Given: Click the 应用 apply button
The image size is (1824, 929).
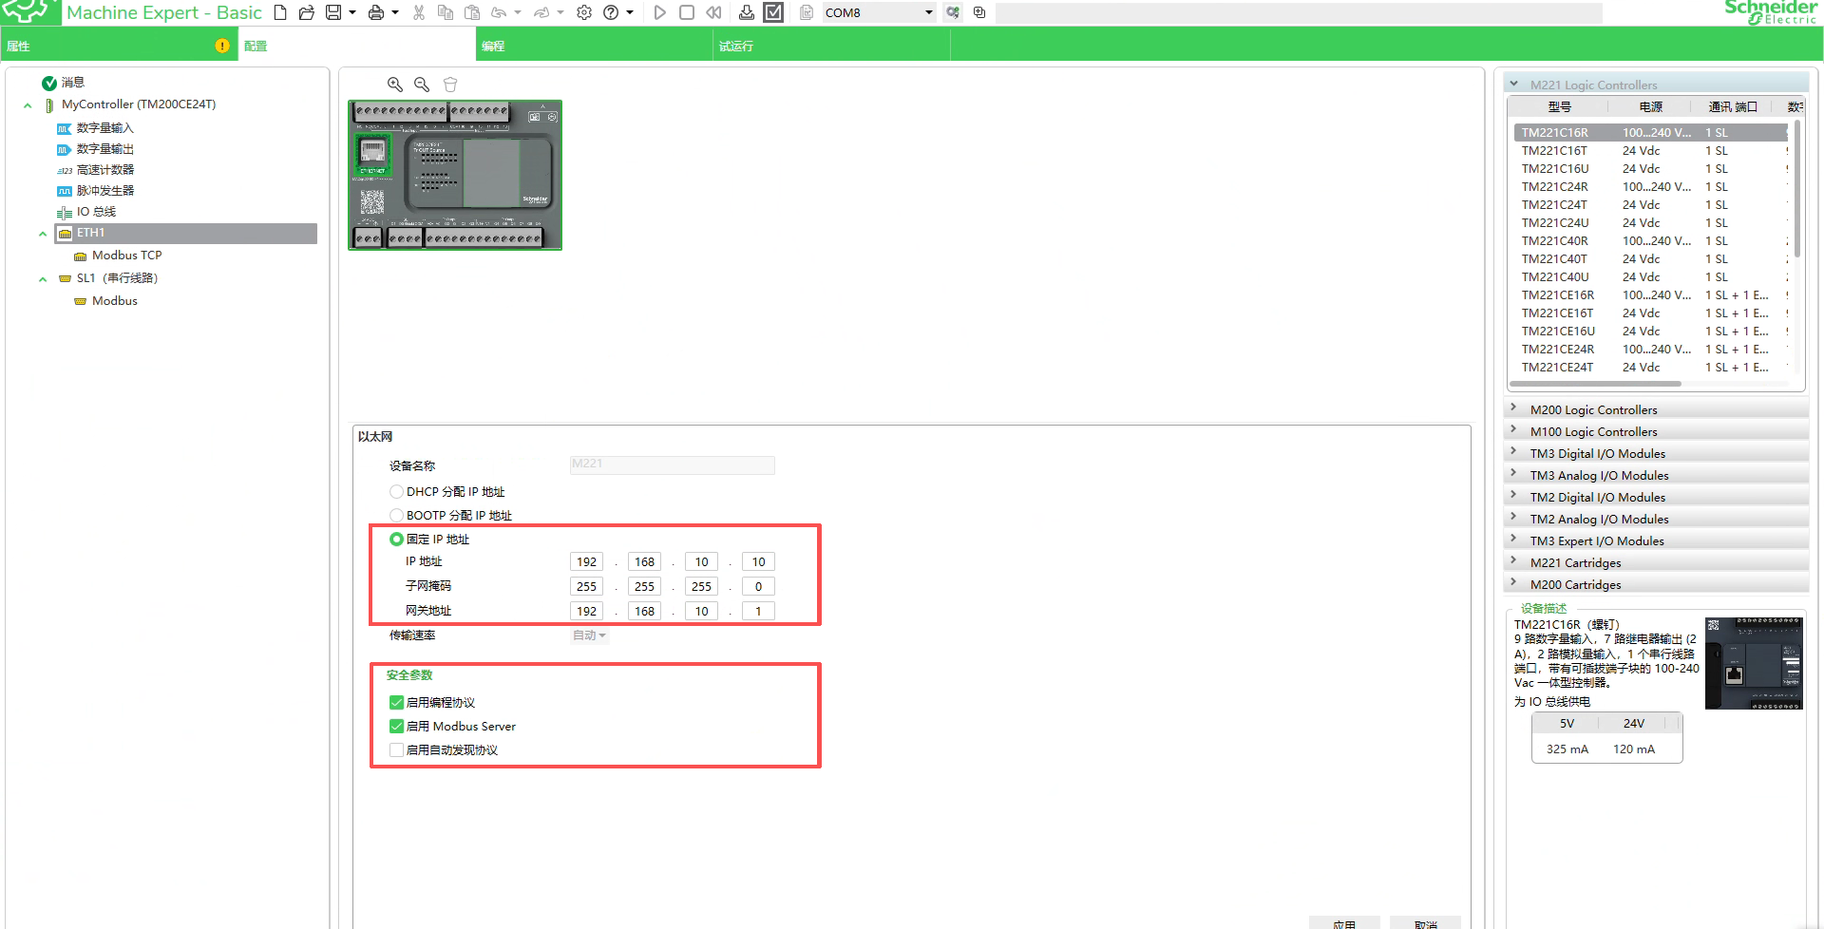Looking at the screenshot, I should click(x=1343, y=923).
